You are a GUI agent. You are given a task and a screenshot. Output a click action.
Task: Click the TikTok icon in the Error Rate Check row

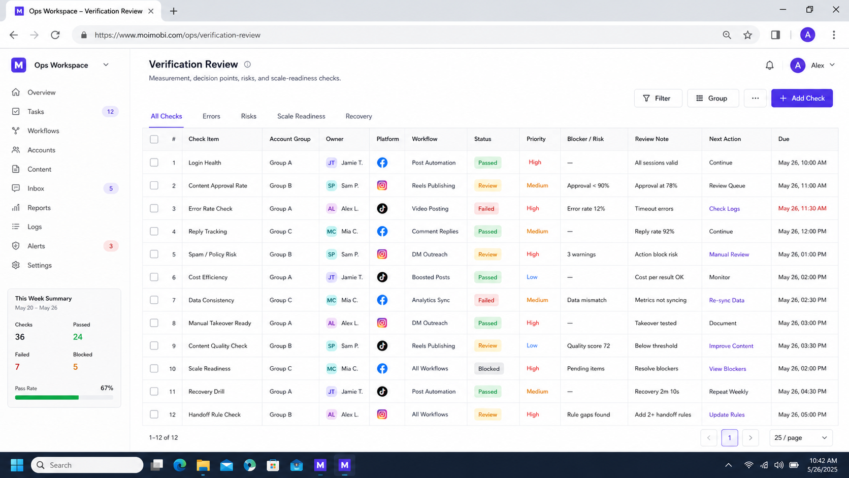click(382, 208)
